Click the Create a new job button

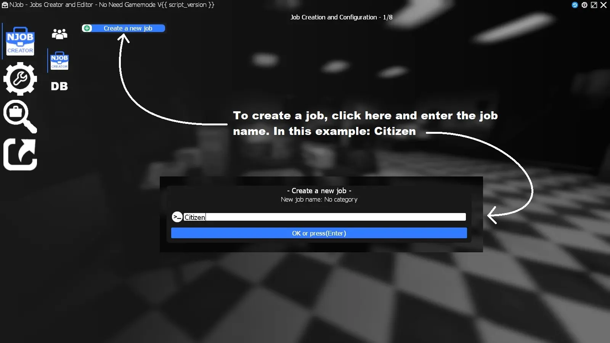click(128, 28)
